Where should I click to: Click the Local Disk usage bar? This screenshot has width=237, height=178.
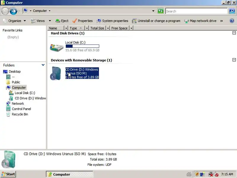pos(82,46)
